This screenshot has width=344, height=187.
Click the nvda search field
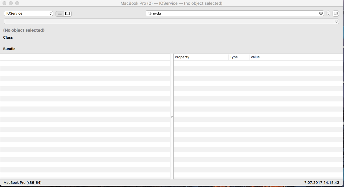235,13
